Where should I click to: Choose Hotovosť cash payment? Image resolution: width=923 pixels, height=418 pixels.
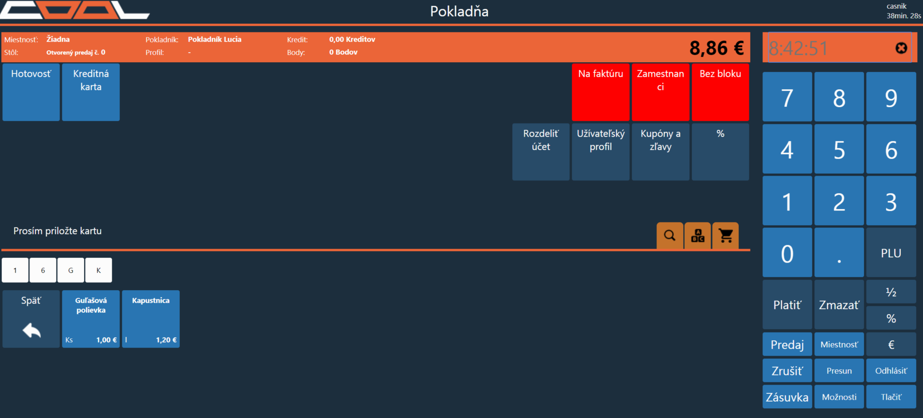31,92
